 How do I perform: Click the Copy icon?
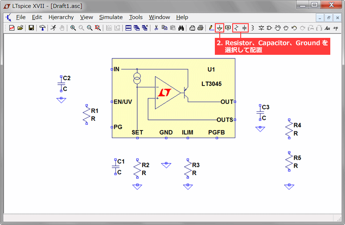[x=164, y=28]
